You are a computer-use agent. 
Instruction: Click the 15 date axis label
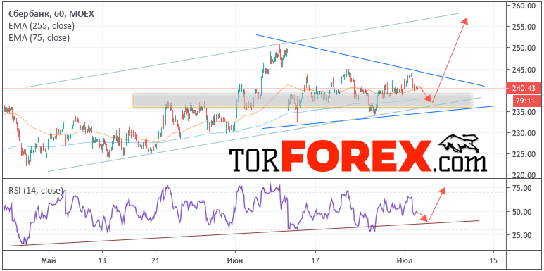tap(493, 260)
